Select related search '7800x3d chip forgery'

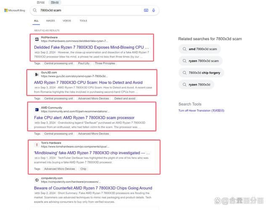[201, 73]
